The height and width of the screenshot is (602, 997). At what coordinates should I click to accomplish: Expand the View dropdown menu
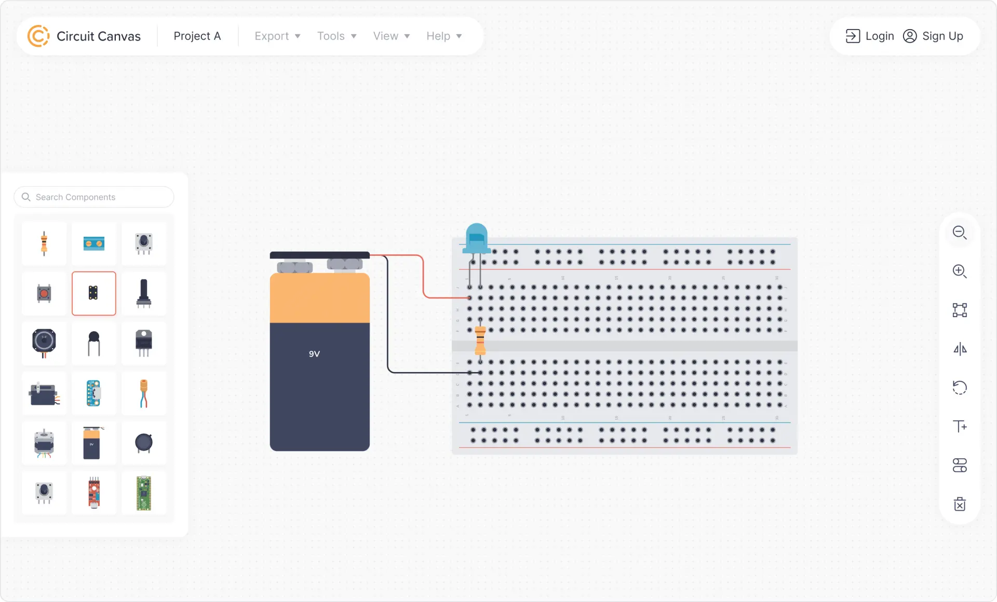click(392, 36)
